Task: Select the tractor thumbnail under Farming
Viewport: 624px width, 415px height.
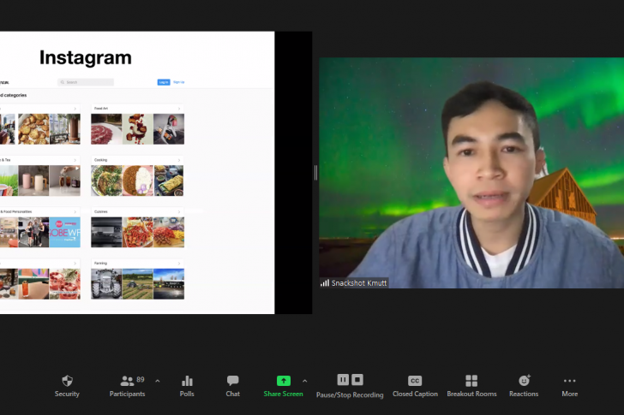Action: coord(106,284)
